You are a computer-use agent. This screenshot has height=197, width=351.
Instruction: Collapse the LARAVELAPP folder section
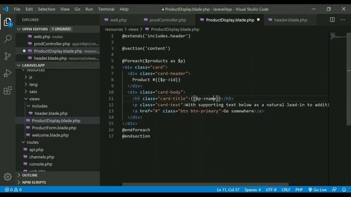[x=58, y=65]
